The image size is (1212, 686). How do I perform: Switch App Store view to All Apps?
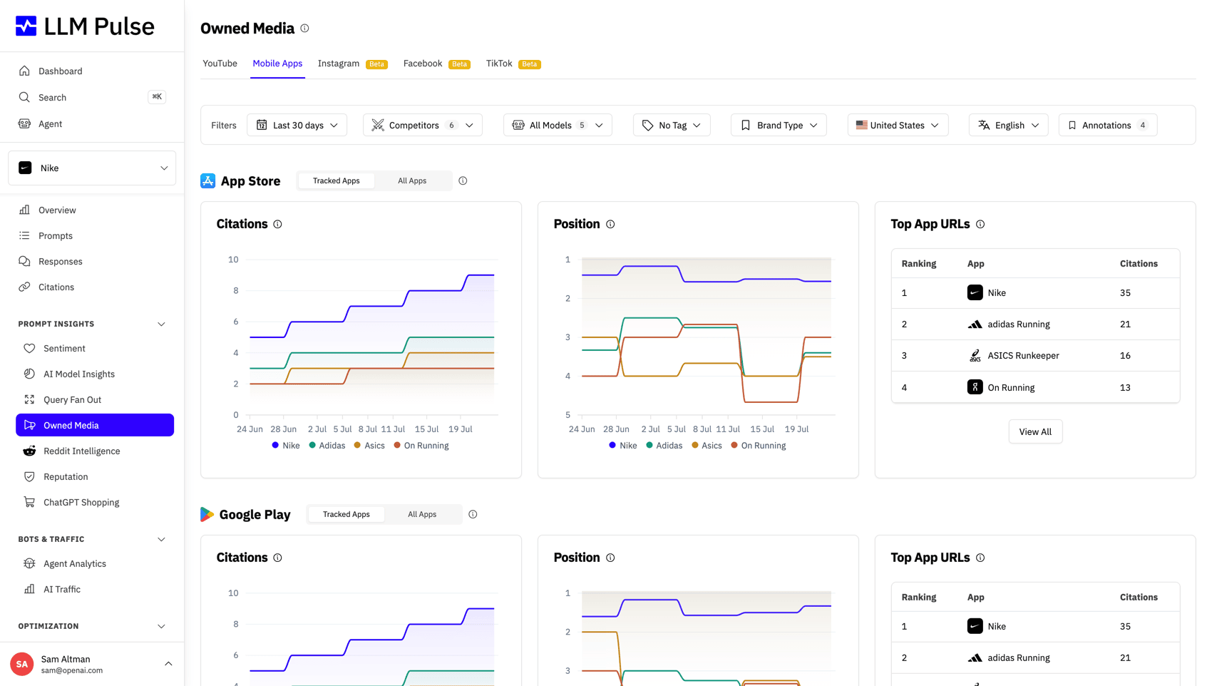412,181
